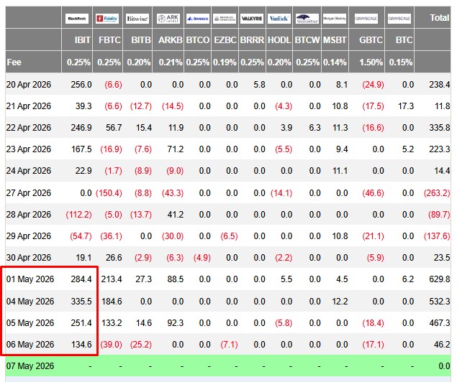Image resolution: width=457 pixels, height=382 pixels.
Task: Click the Invesco logo icon
Action: pos(198,19)
